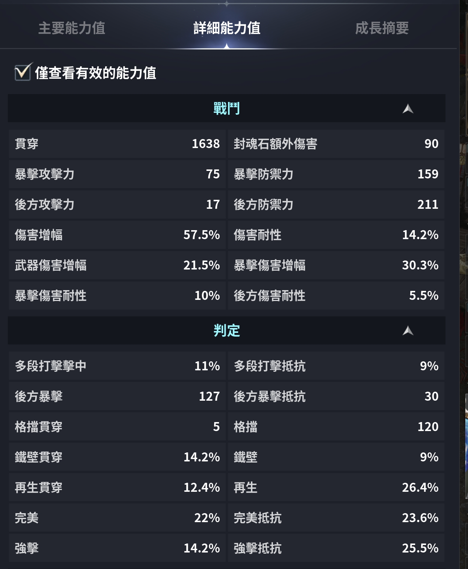Image resolution: width=468 pixels, height=569 pixels.
Task: Click the 強擊抵抗 stat entry
Action: (x=336, y=548)
